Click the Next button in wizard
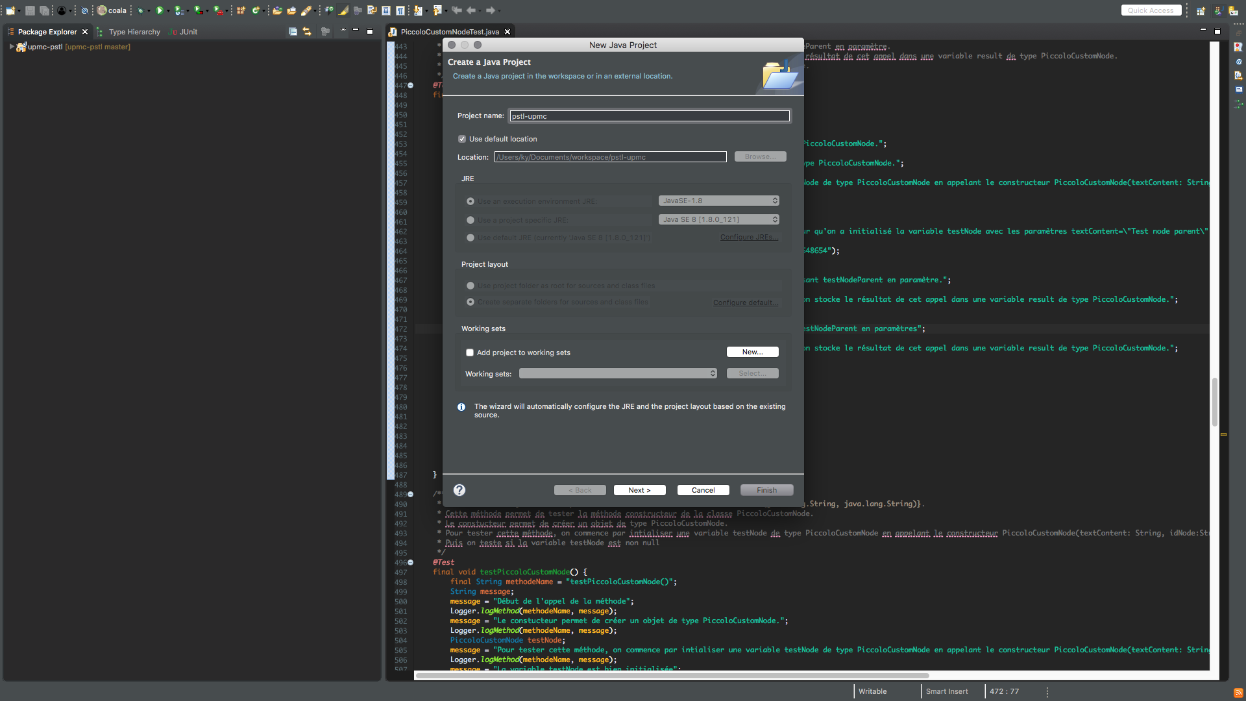Screen dimensions: 1246x701 click(639, 489)
